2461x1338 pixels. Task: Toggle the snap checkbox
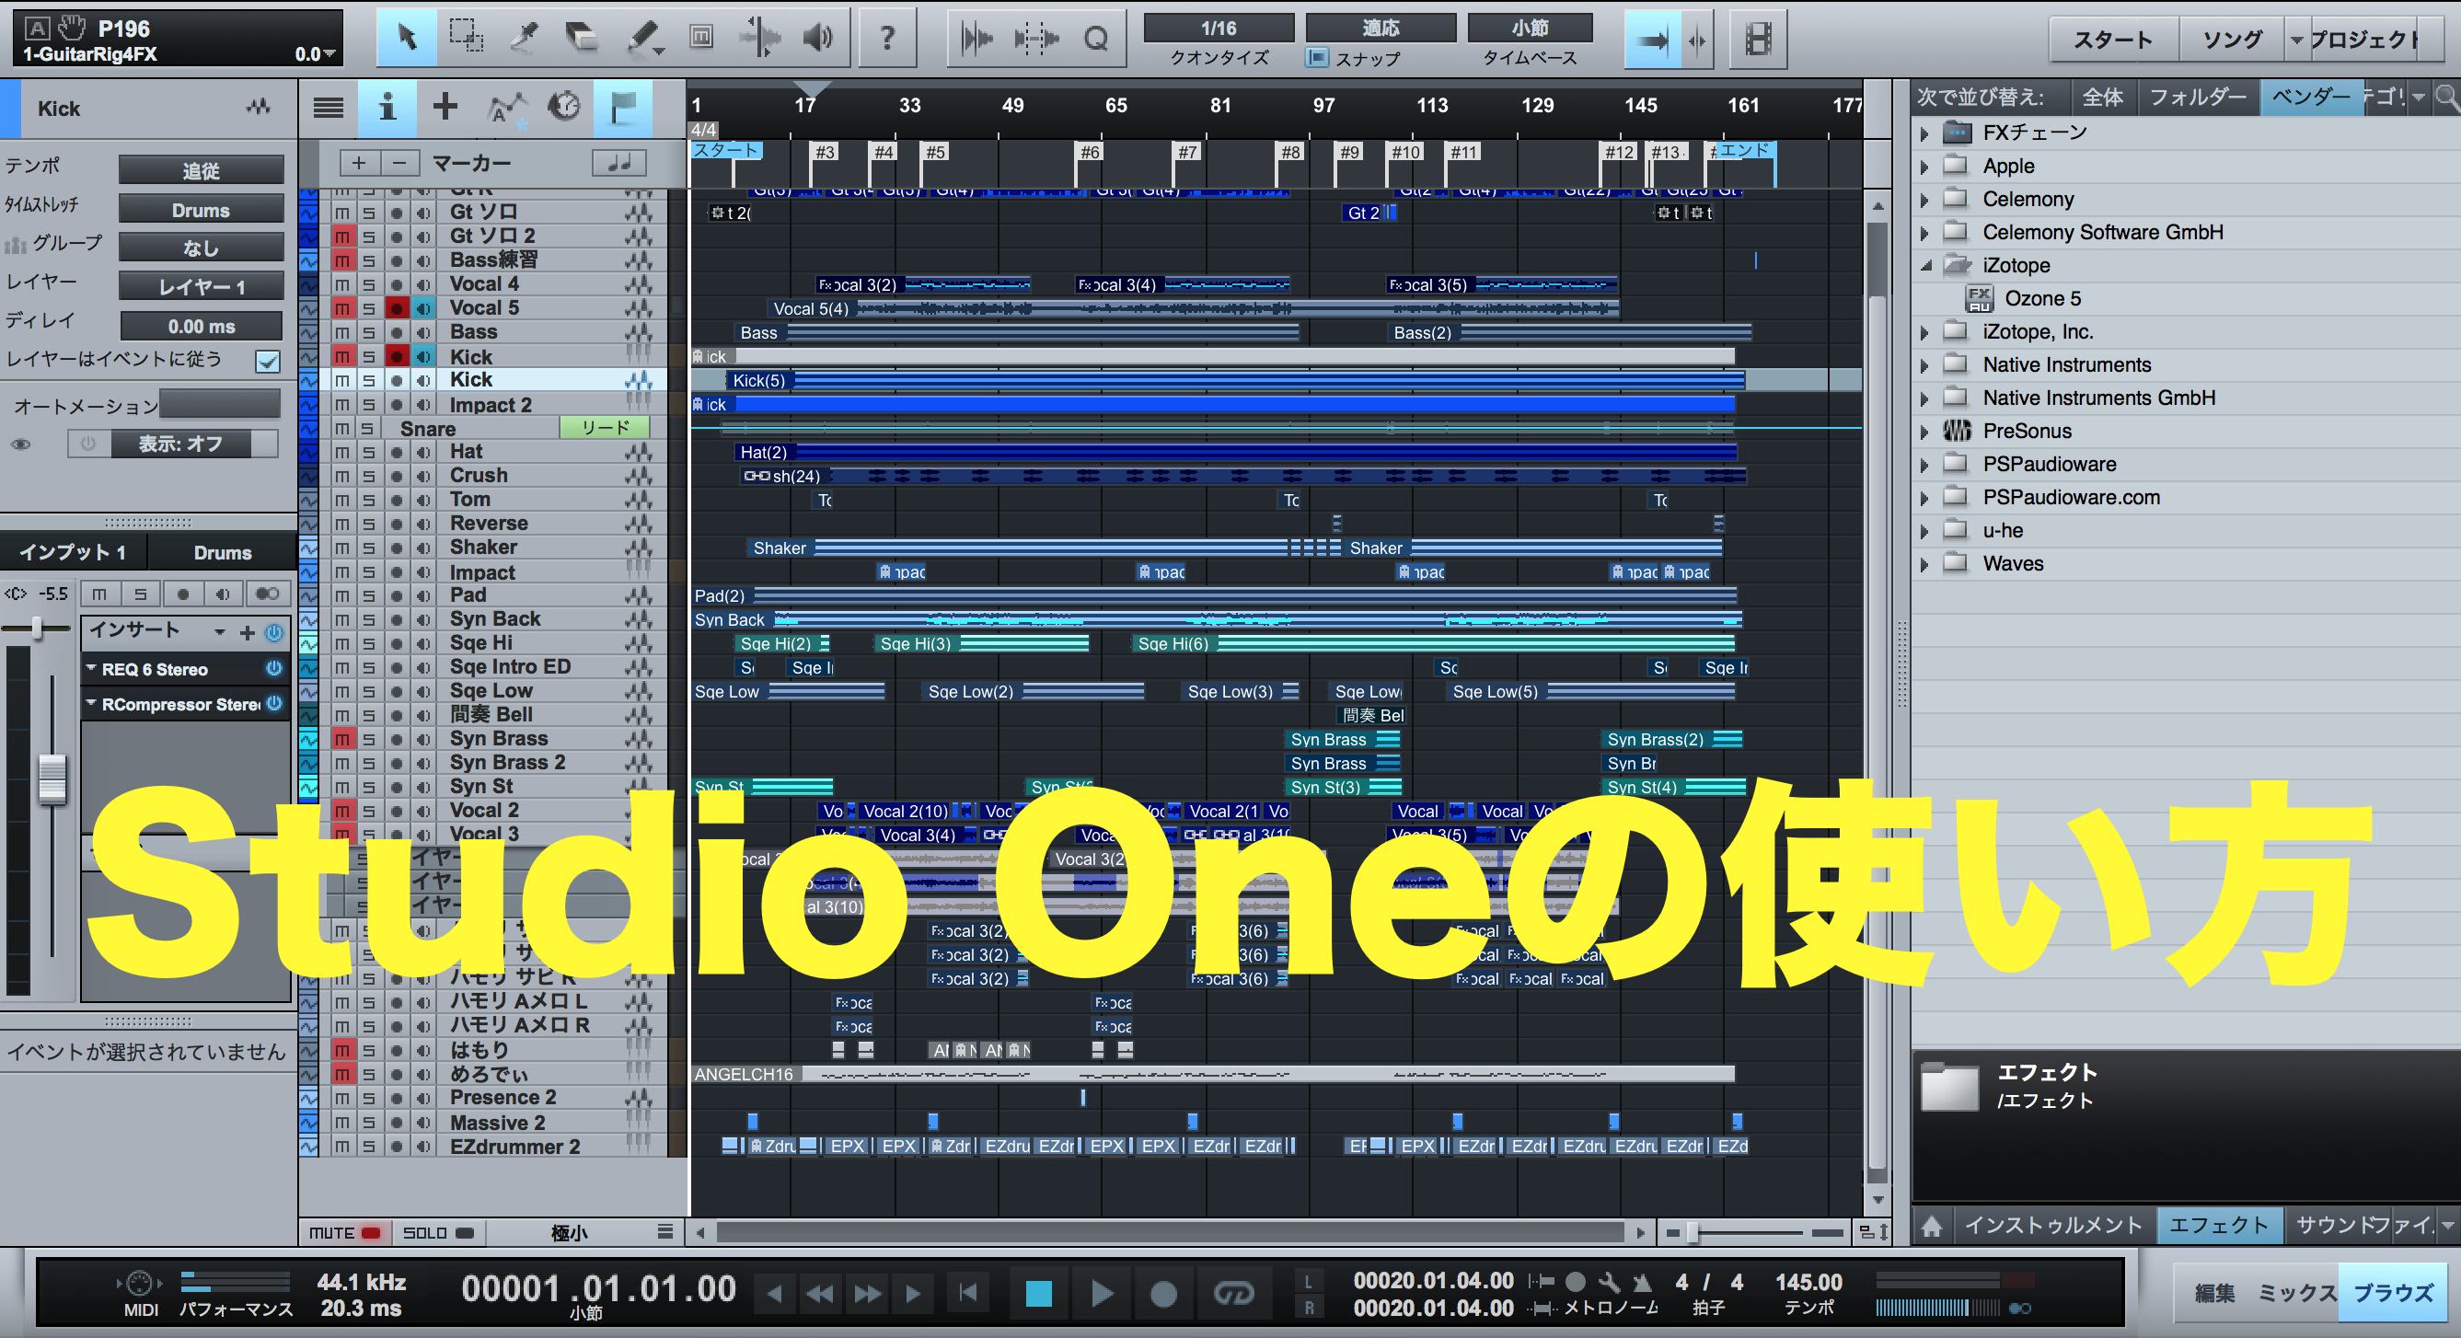point(1316,58)
